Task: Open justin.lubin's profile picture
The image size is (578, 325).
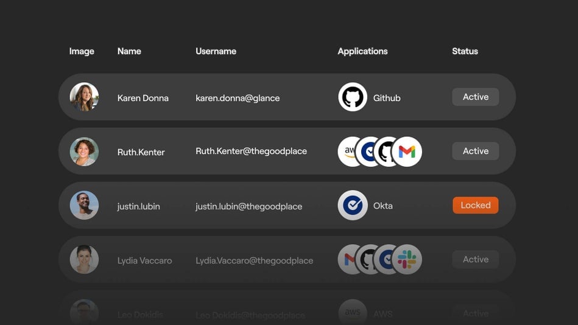Action: 84,206
